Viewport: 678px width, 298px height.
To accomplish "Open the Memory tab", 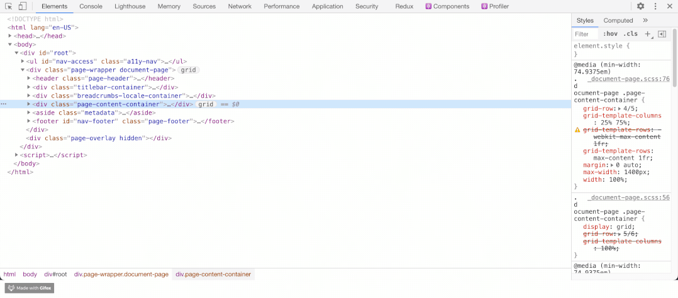I will tap(169, 6).
